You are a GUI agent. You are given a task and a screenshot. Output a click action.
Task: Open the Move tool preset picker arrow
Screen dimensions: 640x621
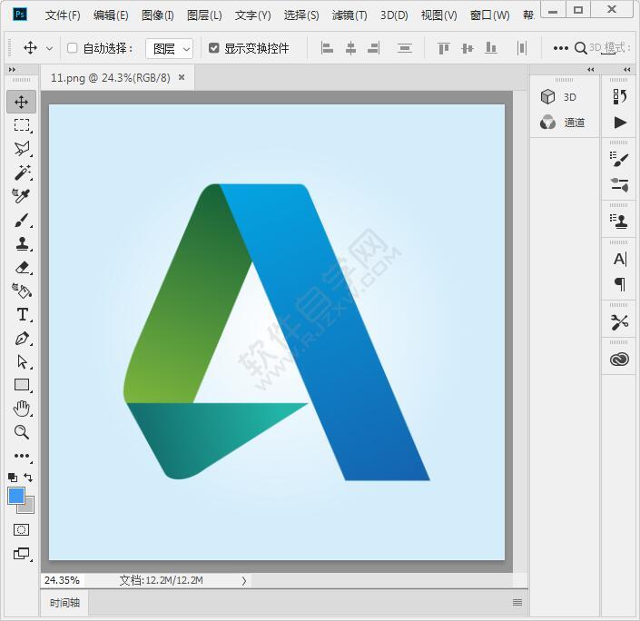49,48
